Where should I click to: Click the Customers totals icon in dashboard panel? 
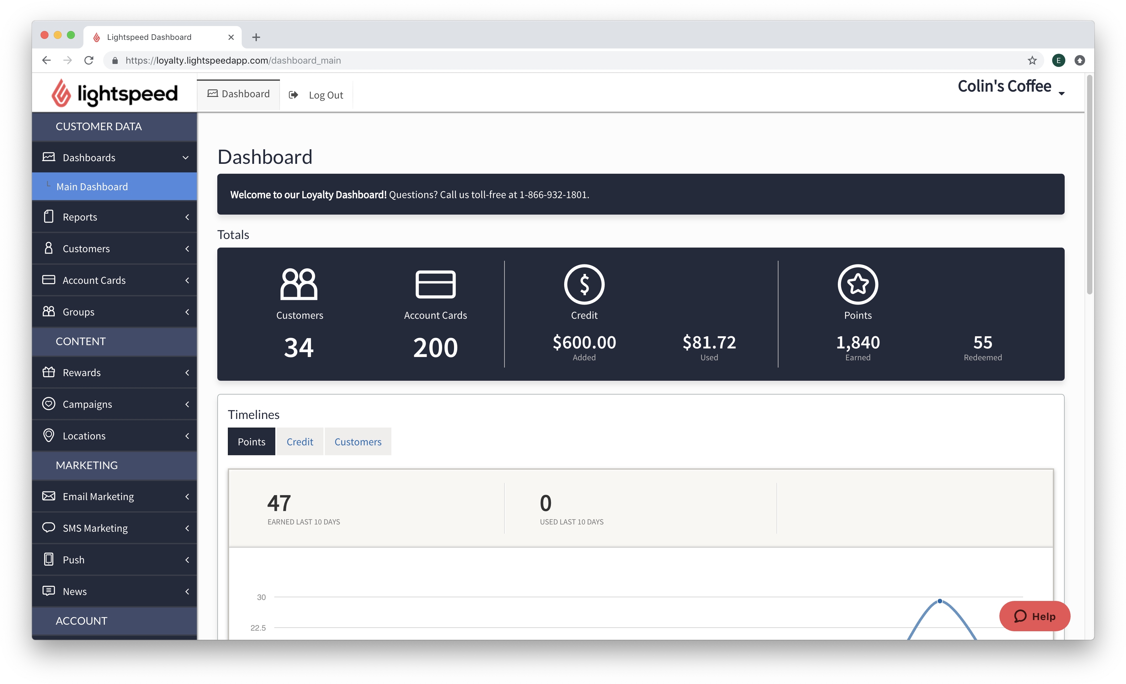(x=299, y=284)
